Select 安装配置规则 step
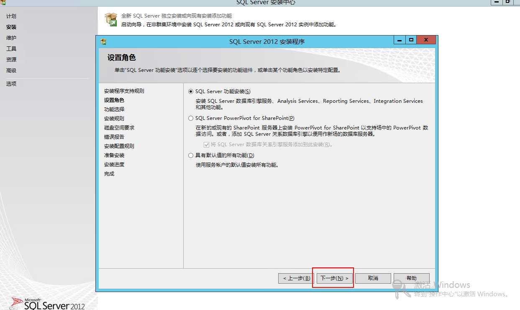 coord(119,146)
